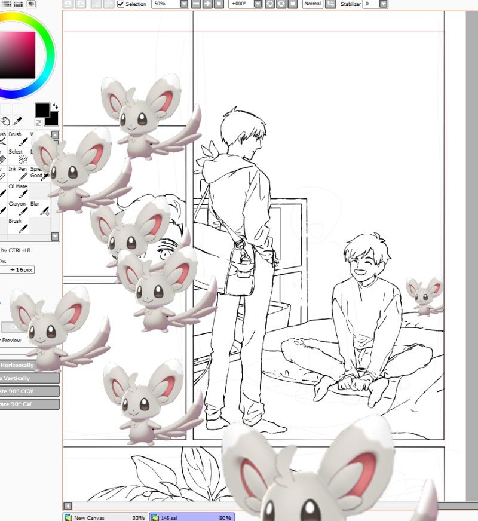Select the Crayon tool preset
Viewport: 478px width, 521px height.
(19, 208)
